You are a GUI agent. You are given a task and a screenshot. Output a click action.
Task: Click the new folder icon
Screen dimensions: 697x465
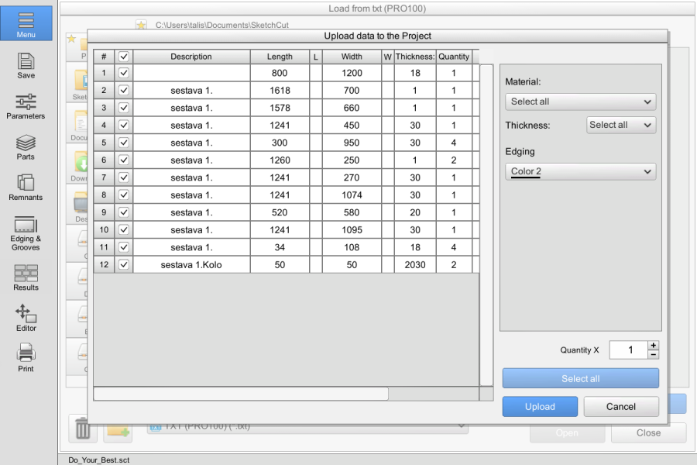118,432
